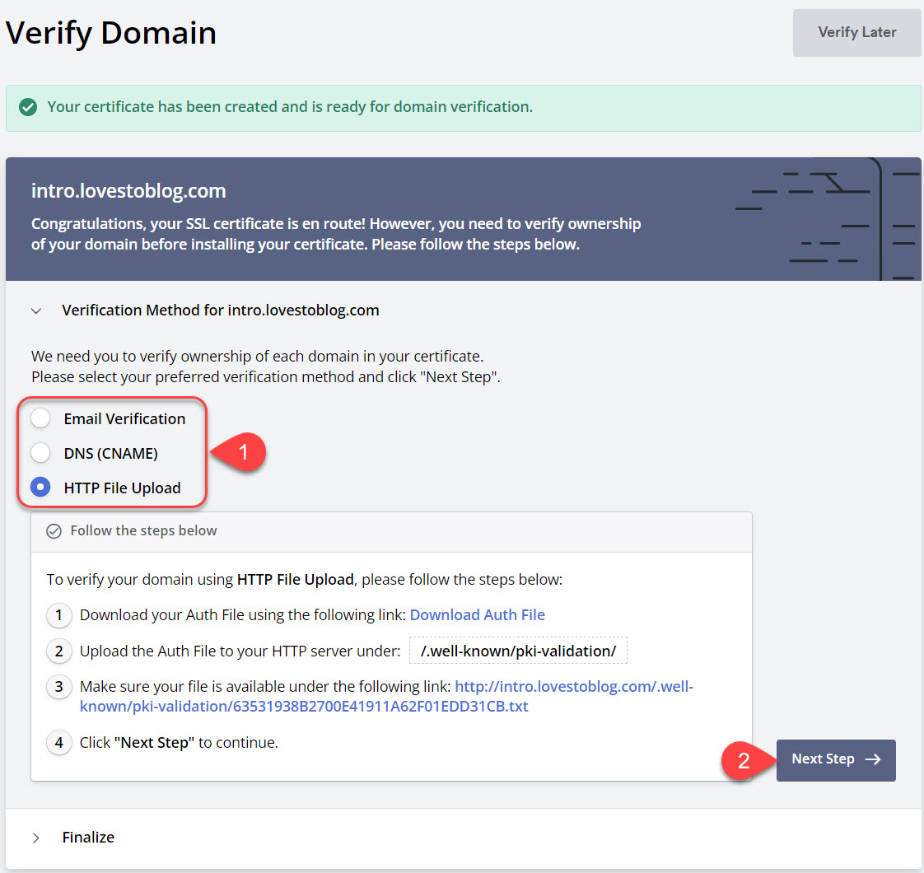924x873 pixels.
Task: Click the step 4 number circle
Action: tap(58, 743)
